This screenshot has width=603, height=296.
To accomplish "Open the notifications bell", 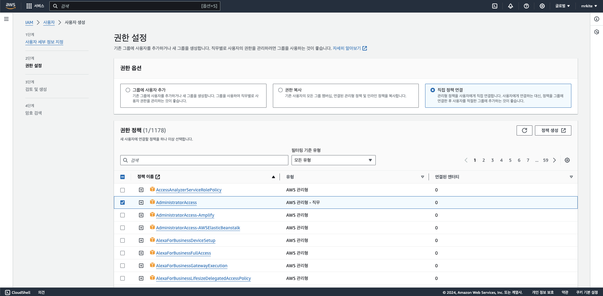I will pyautogui.click(x=511, y=6).
